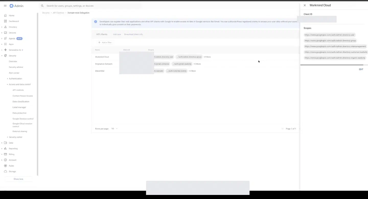Click Show less in the sidebar

(18, 179)
